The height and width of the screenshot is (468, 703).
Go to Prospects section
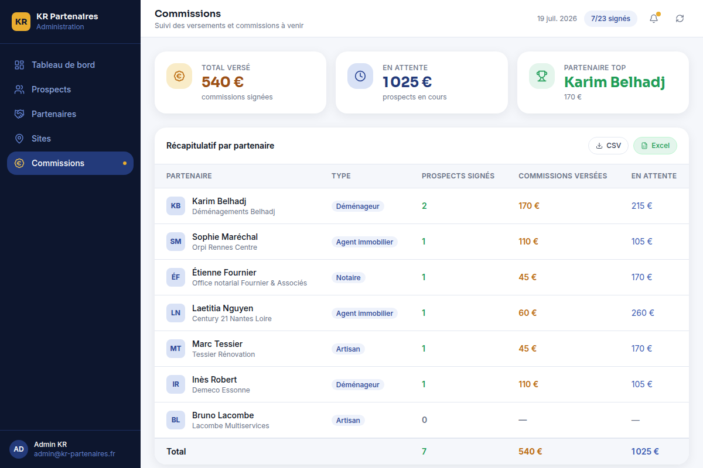click(70, 90)
